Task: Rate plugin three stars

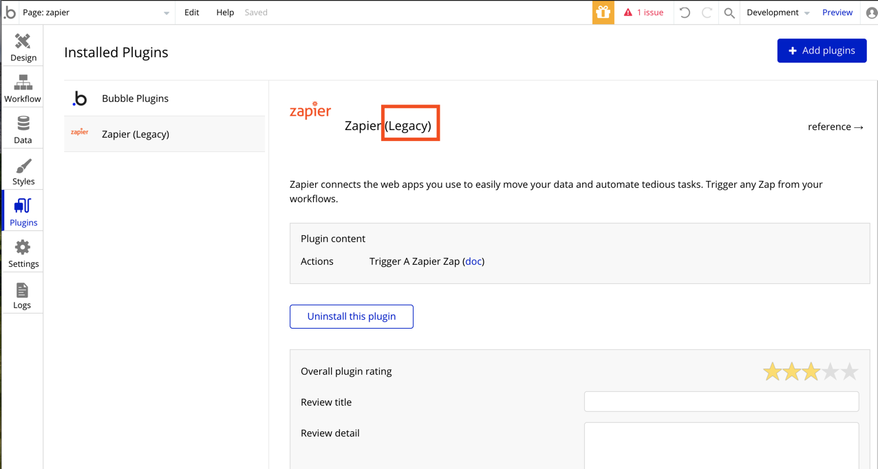Action: click(811, 372)
